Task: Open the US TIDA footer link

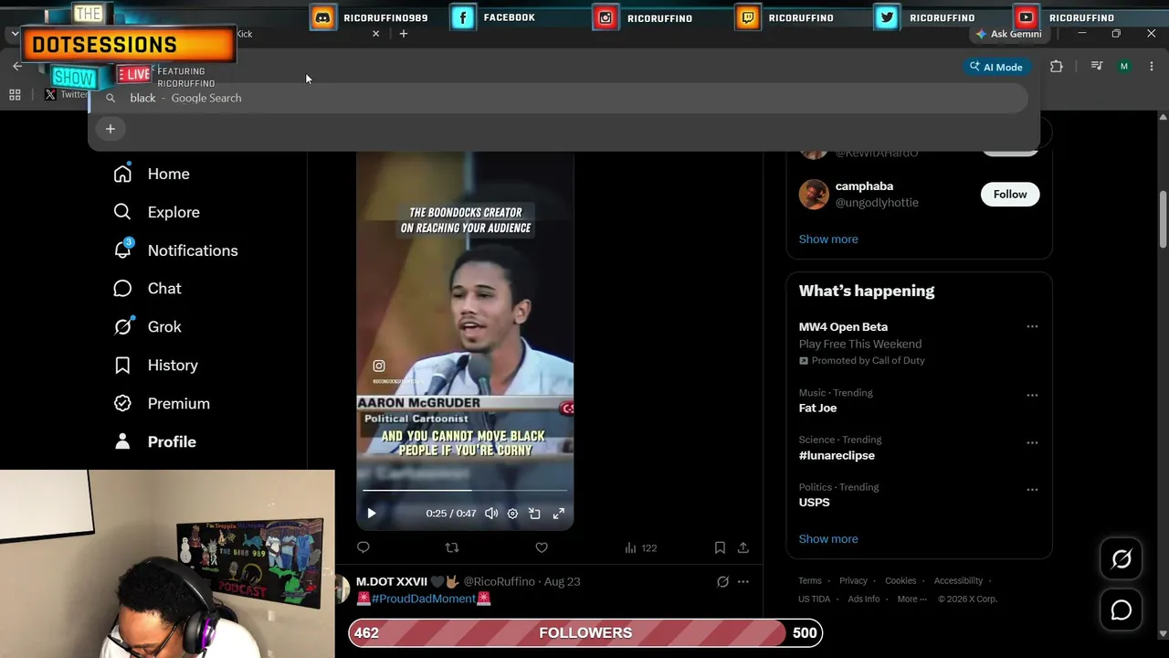Action: click(815, 600)
